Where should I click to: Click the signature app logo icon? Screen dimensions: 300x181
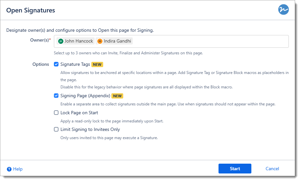[283, 10]
